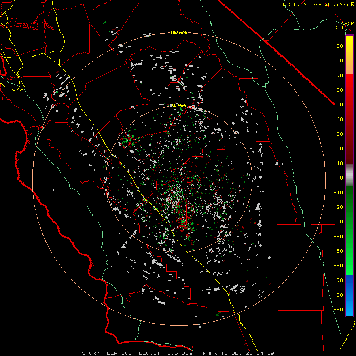This screenshot has width=356, height=356.
Task: Click the 04:19 timestamp
Action: pyautogui.click(x=265, y=353)
